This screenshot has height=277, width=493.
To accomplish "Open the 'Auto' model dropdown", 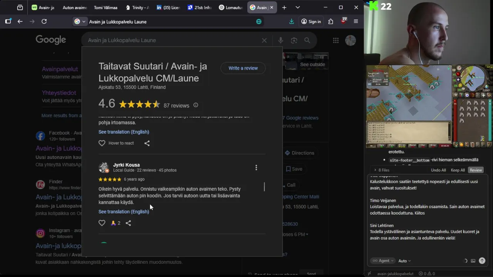I will (x=404, y=261).
